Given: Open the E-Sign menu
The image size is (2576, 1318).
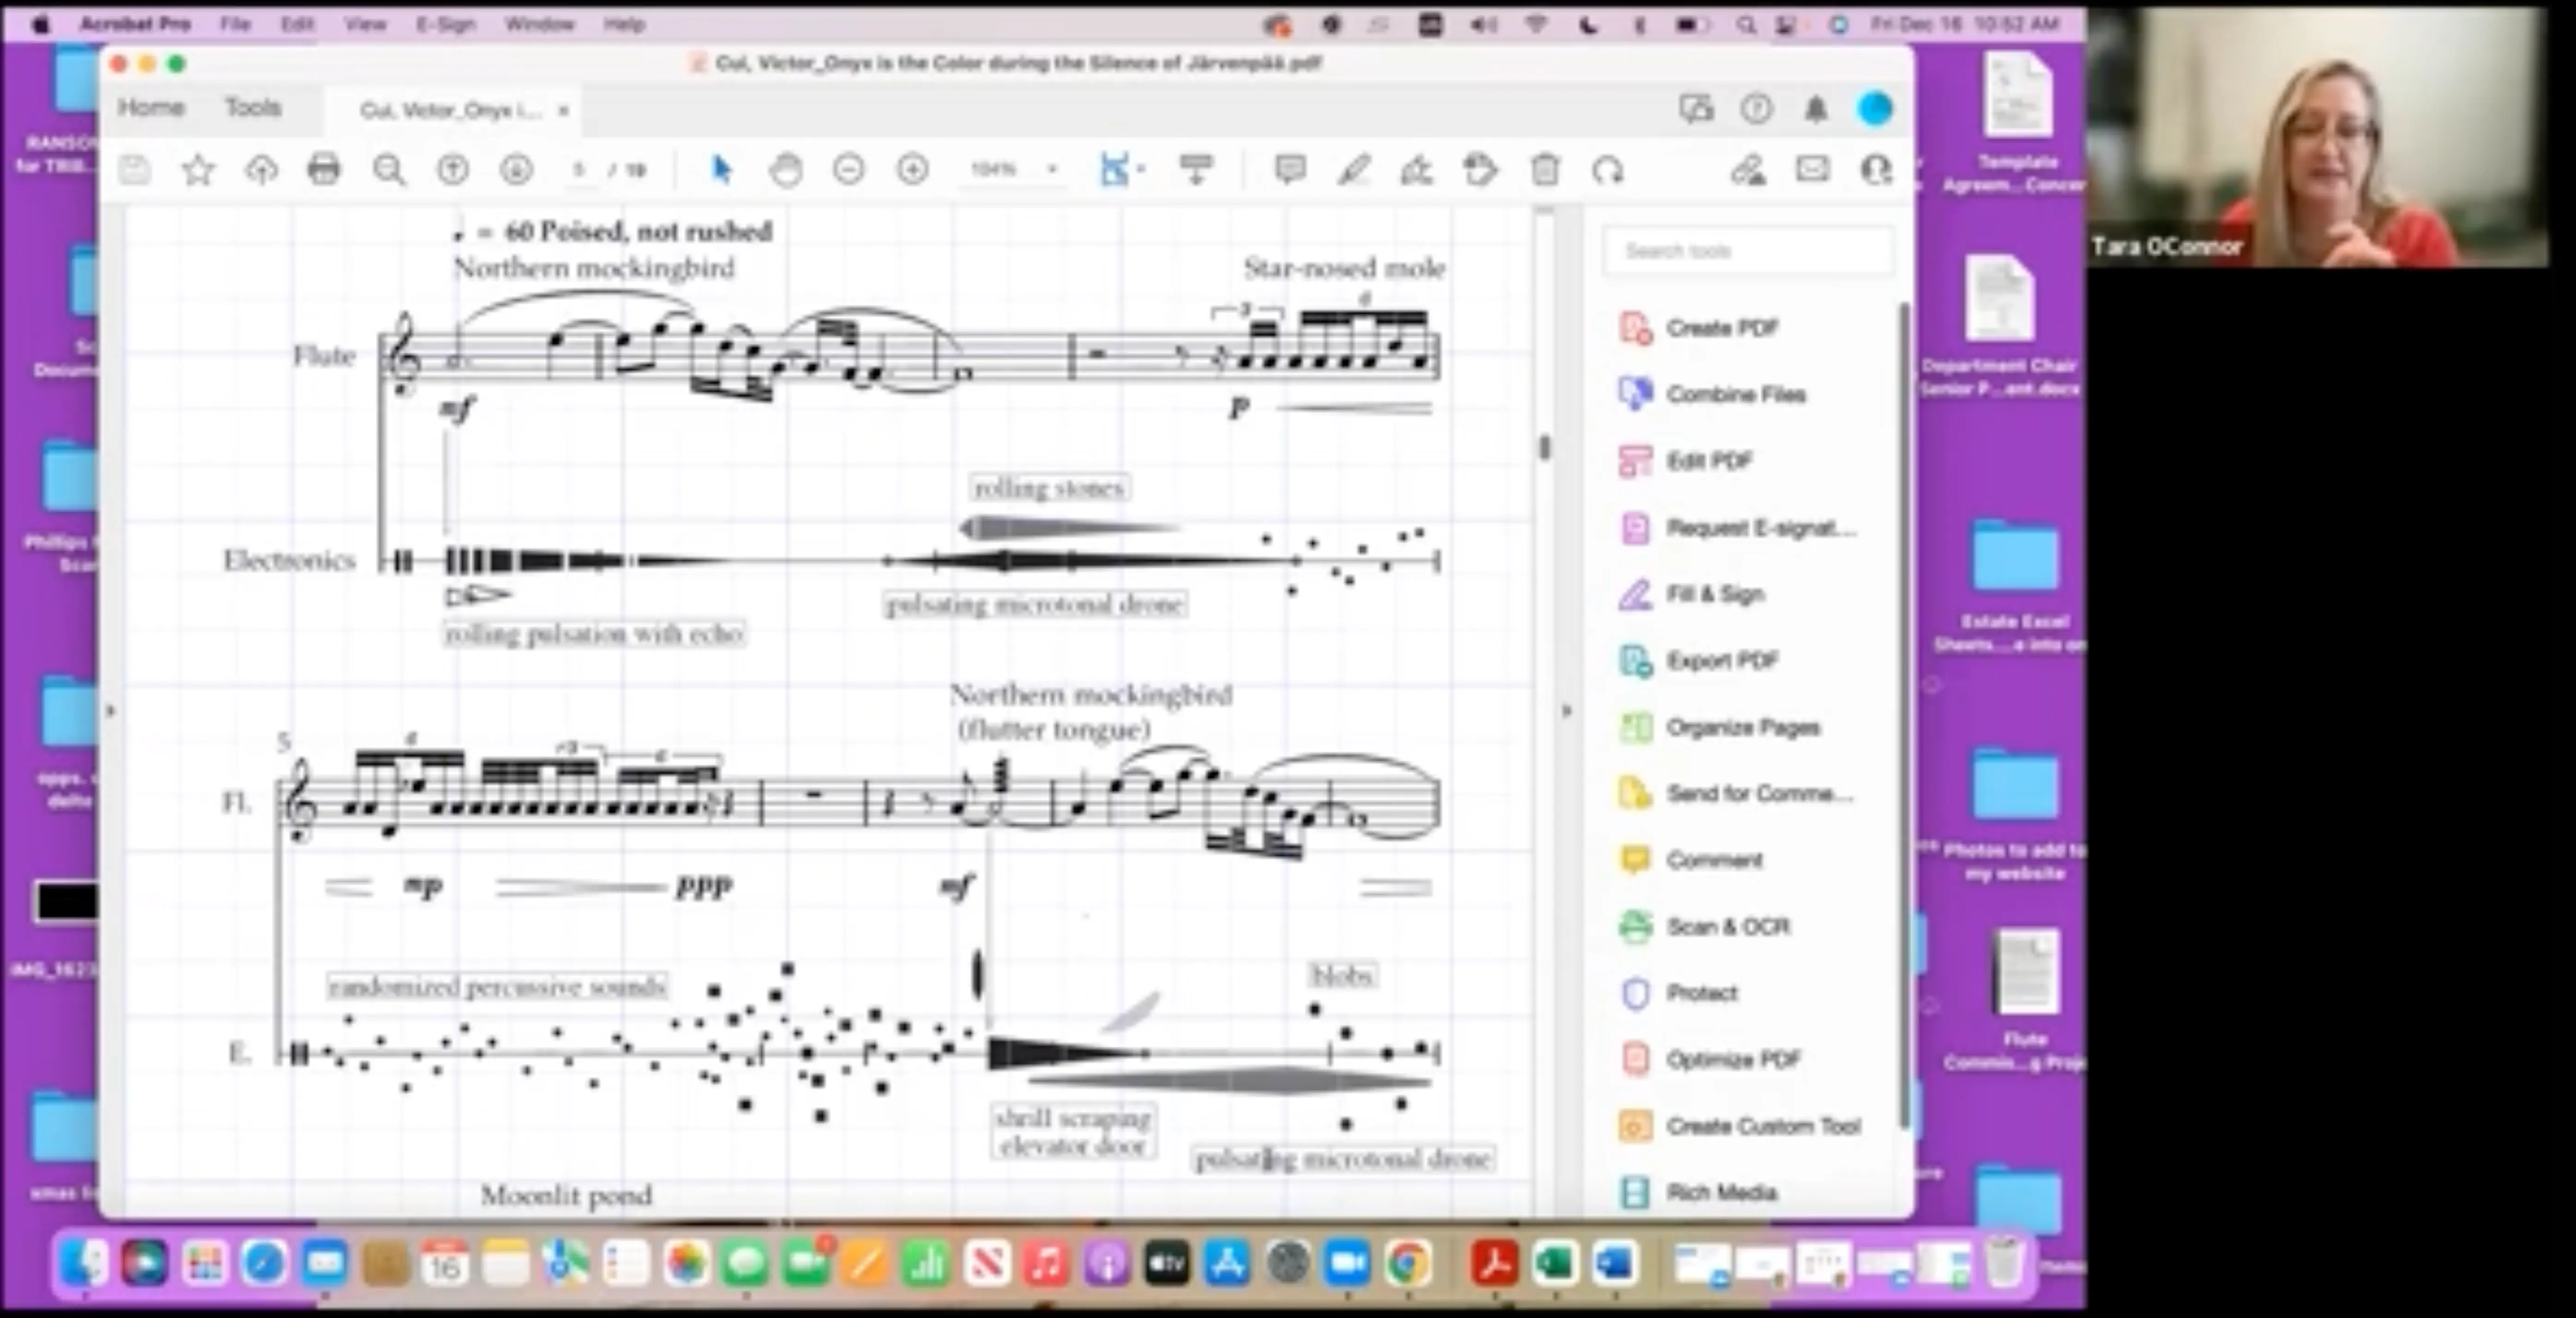Looking at the screenshot, I should 445,24.
